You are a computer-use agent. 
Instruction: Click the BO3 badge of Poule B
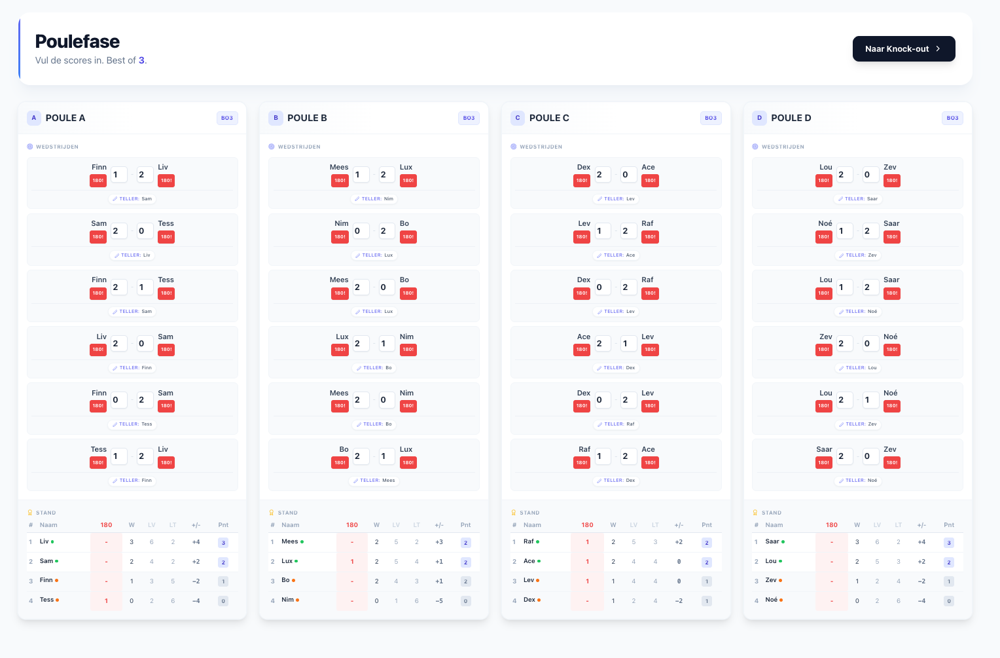point(469,118)
